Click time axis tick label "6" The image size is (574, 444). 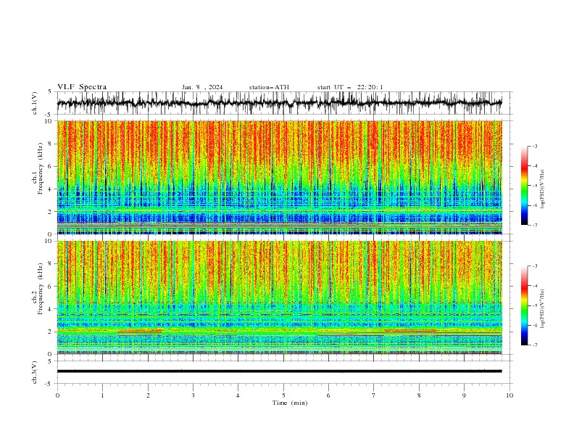click(328, 395)
